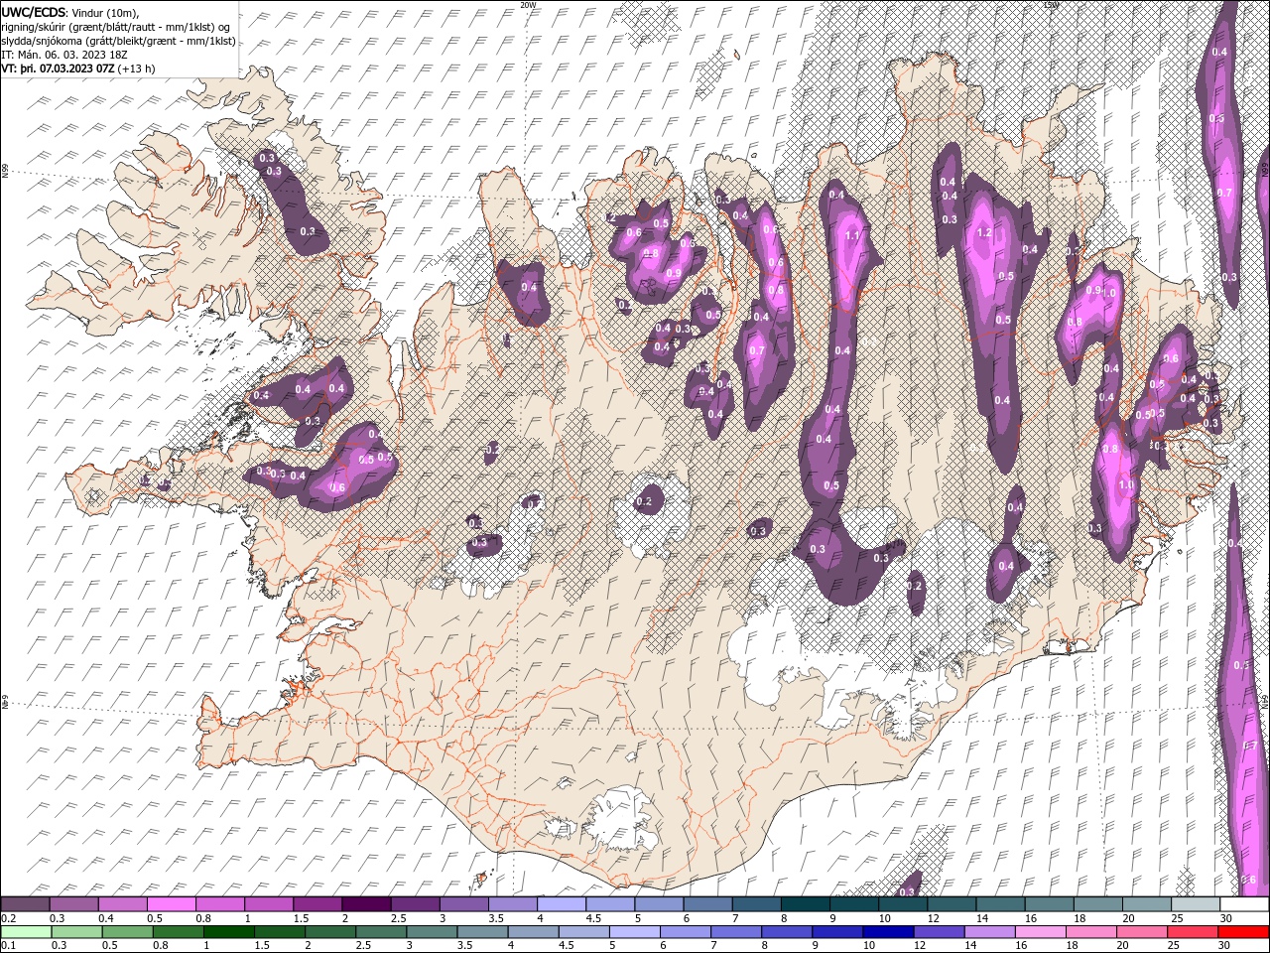
Task: Pick the pale green swatch above lower label 0.1
Action: point(26,932)
